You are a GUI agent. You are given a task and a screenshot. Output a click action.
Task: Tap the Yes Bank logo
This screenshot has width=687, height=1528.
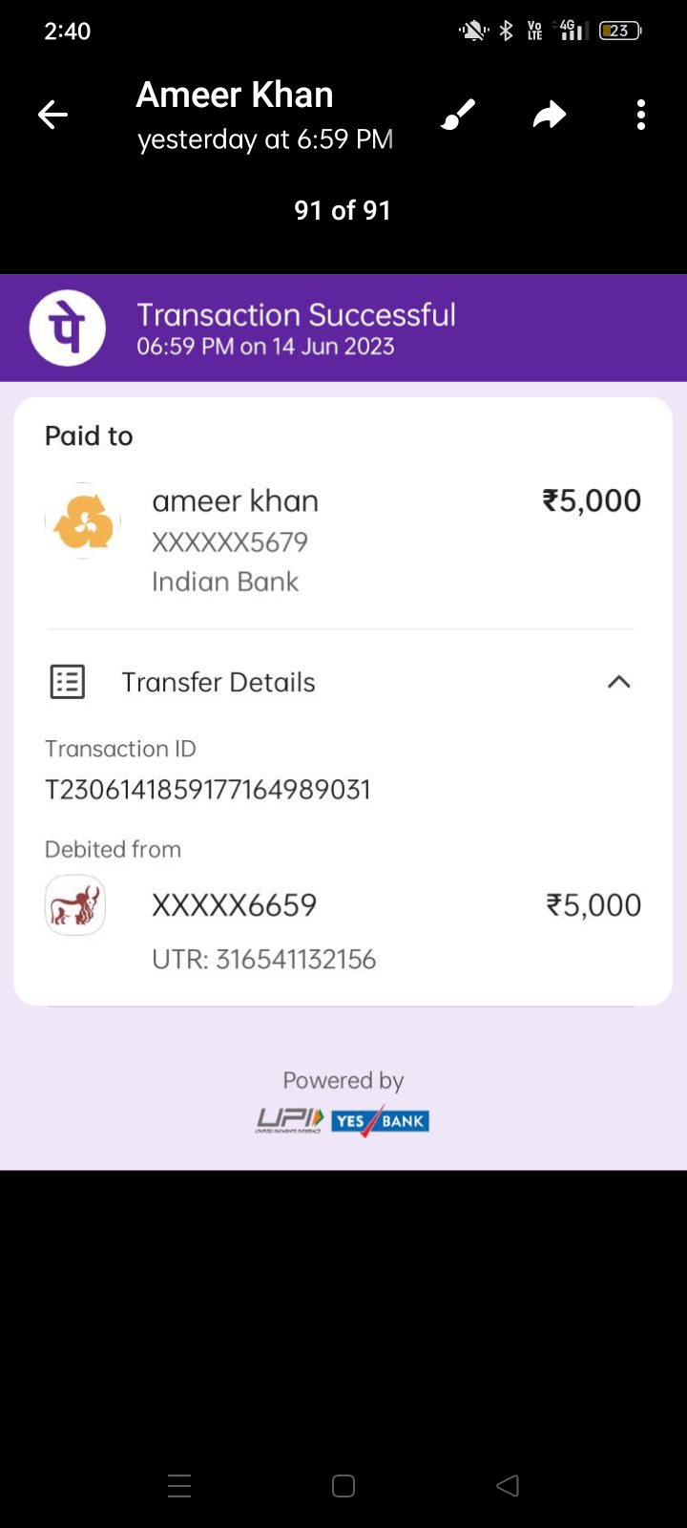click(380, 1120)
